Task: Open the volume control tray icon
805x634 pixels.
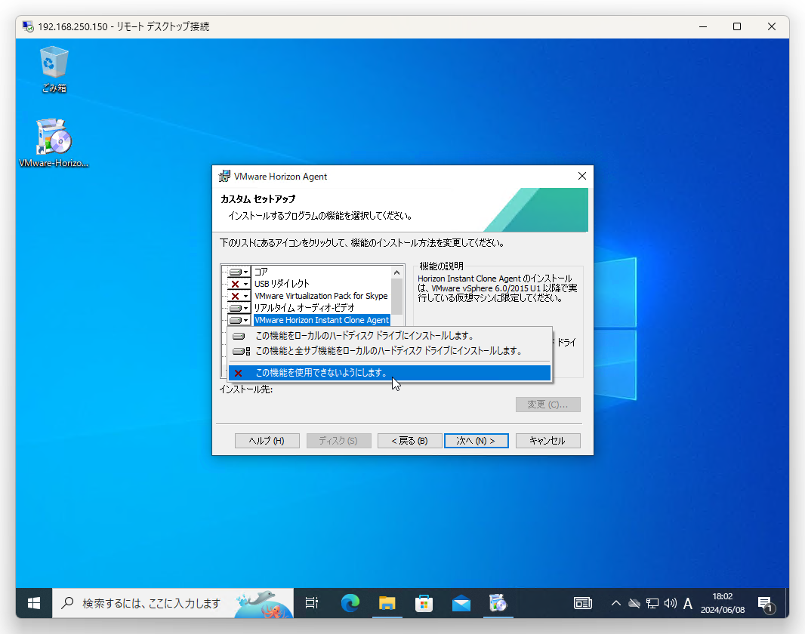Action: (x=670, y=603)
